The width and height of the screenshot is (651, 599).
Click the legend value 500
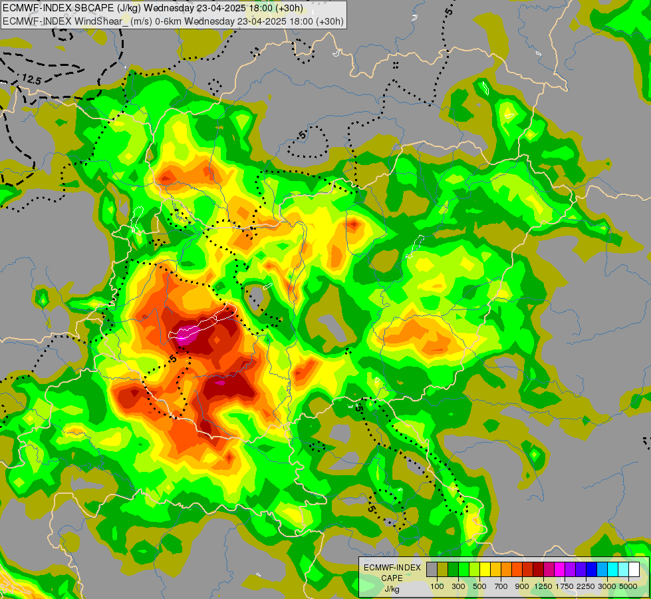479,586
